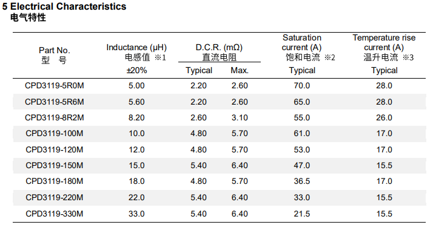Click the 21.5 saturation current value
The width and height of the screenshot is (433, 225).
click(302, 214)
